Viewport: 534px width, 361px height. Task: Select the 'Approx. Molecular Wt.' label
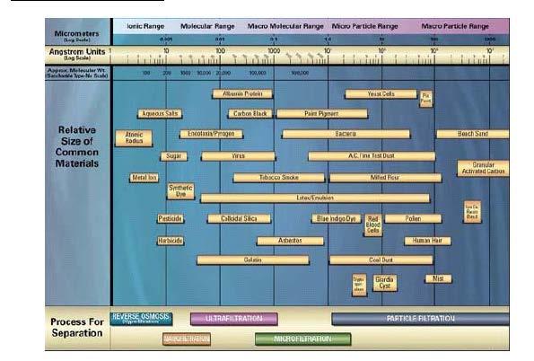pyautogui.click(x=77, y=71)
